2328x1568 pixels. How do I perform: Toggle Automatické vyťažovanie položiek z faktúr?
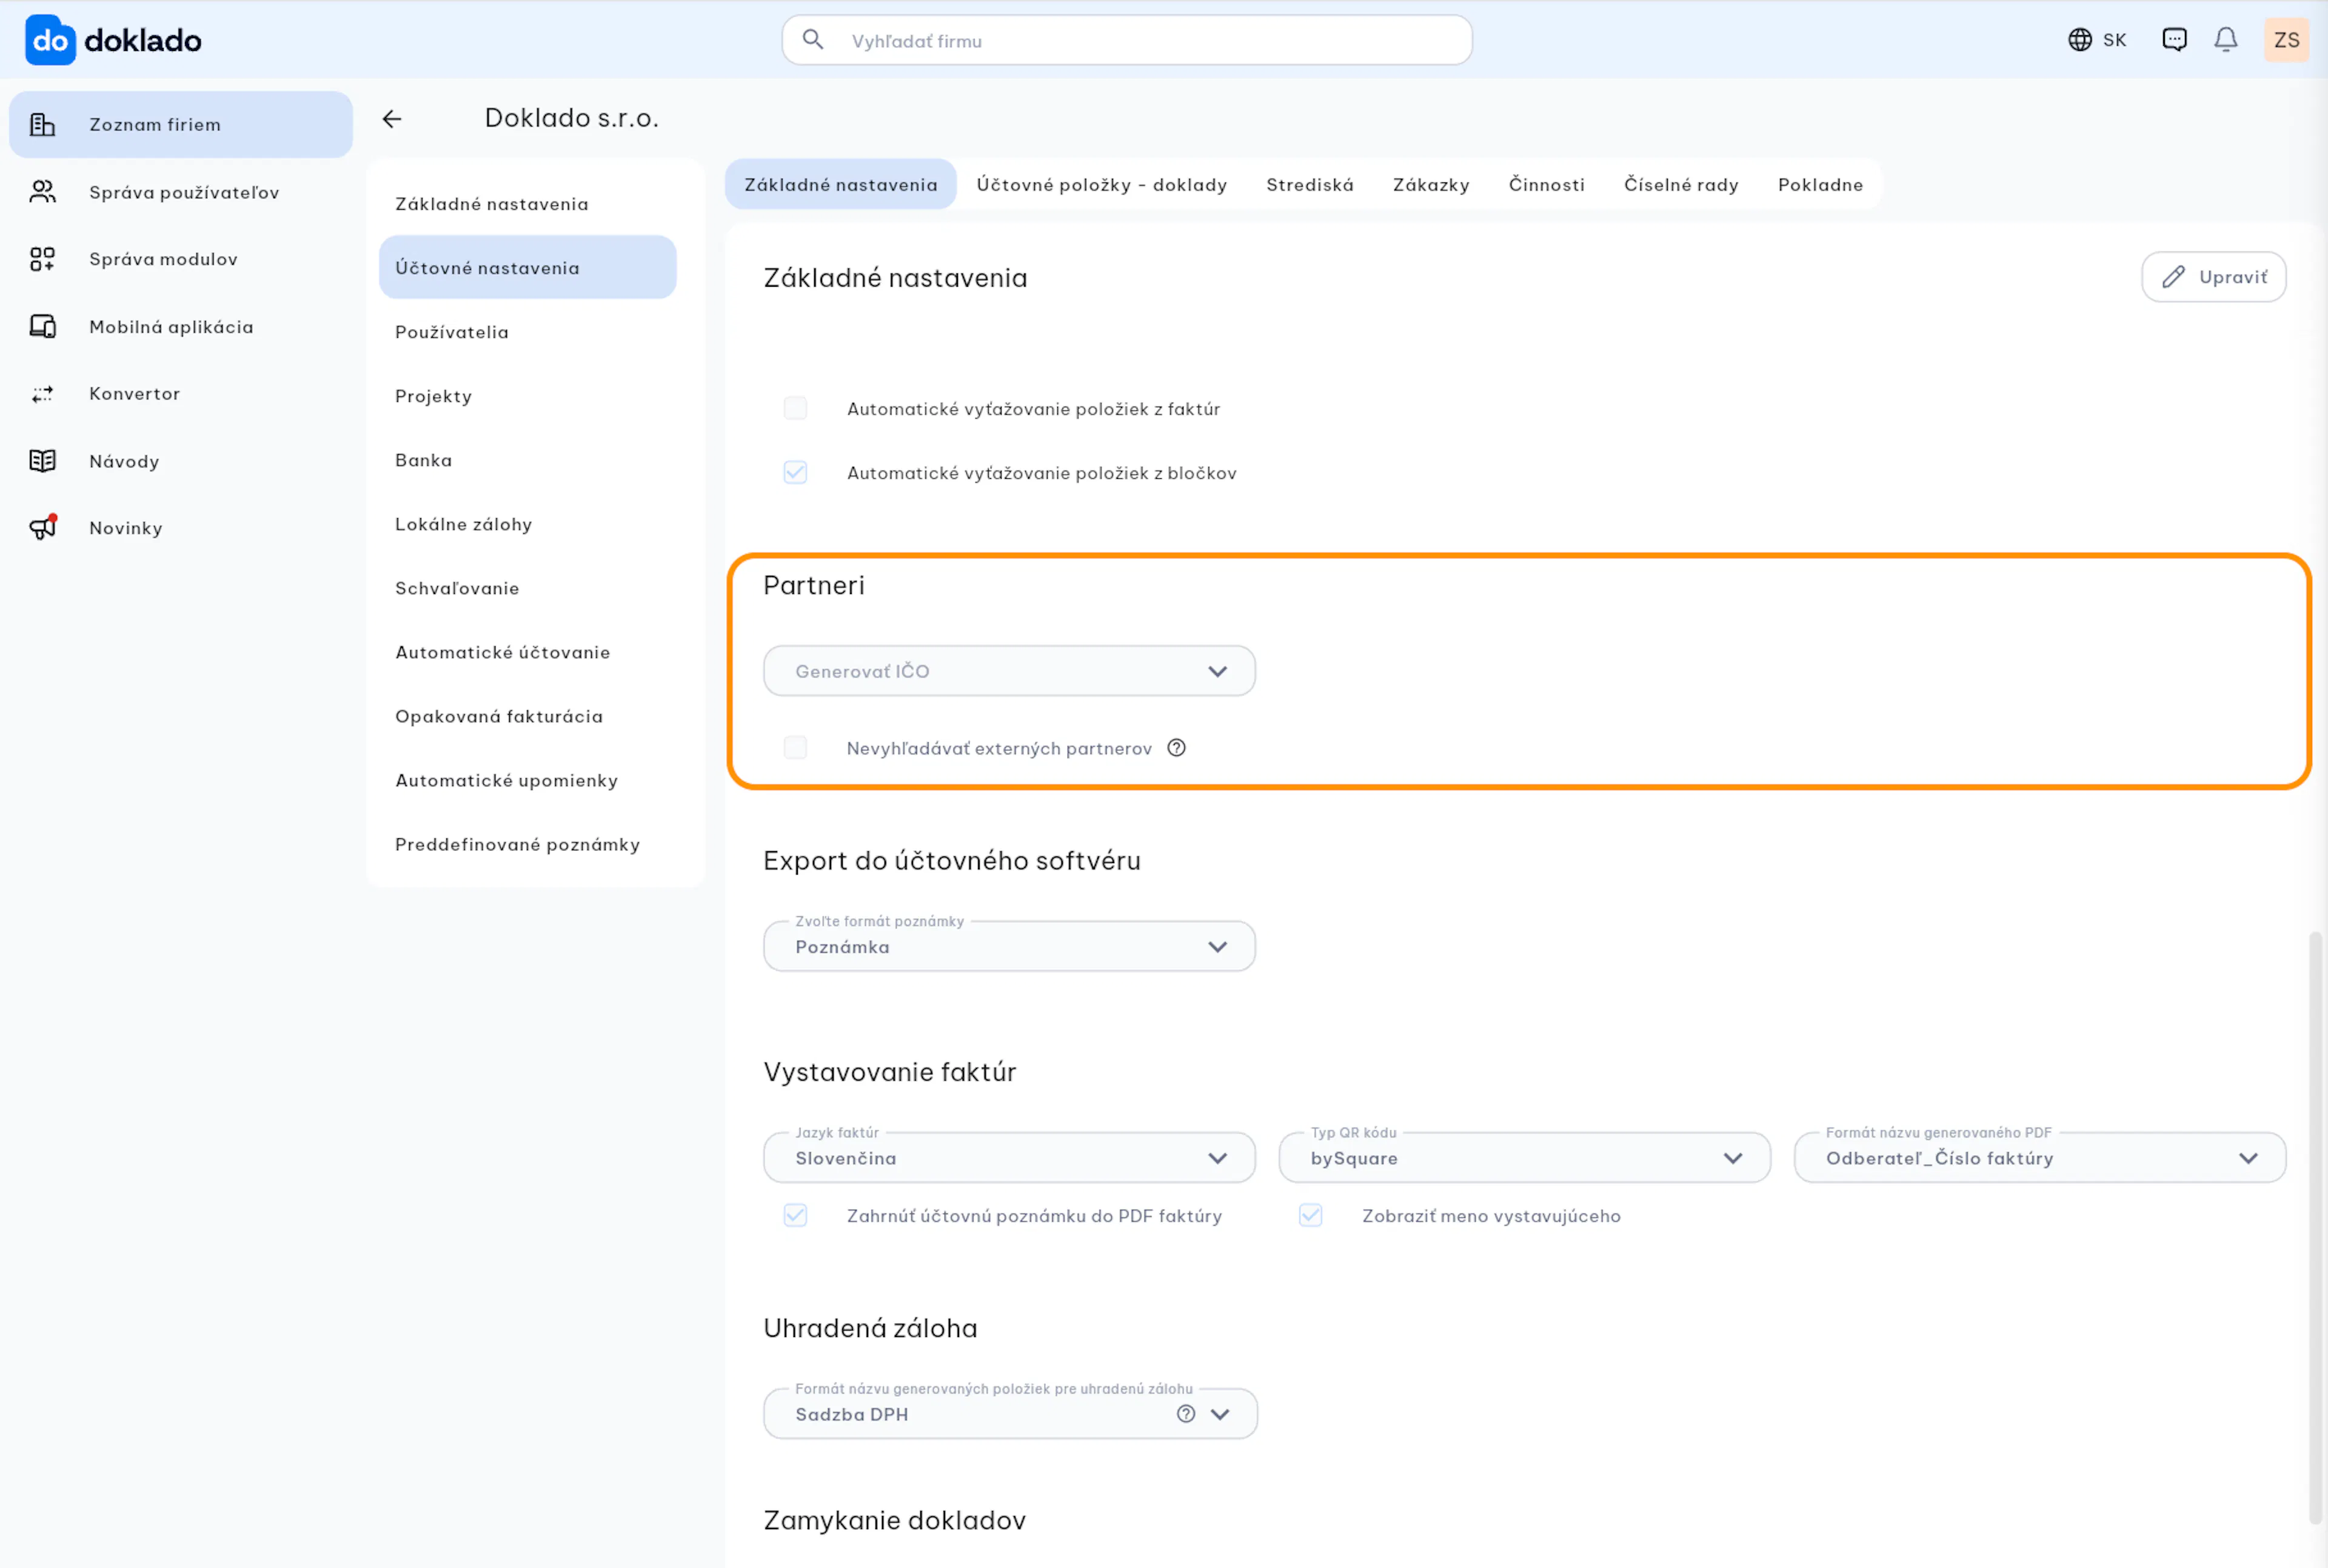795,408
